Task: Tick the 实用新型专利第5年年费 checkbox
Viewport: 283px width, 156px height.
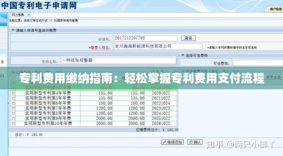Action: [x=14, y=98]
